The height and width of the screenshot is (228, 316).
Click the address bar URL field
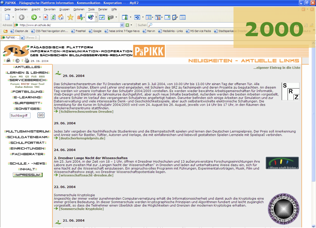click(68, 25)
